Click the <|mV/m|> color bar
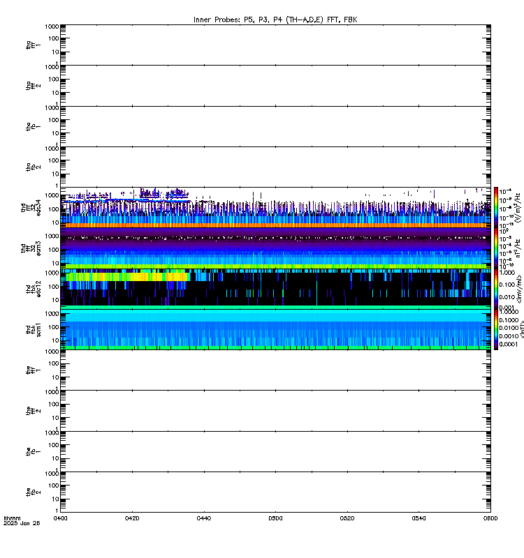 [x=496, y=289]
